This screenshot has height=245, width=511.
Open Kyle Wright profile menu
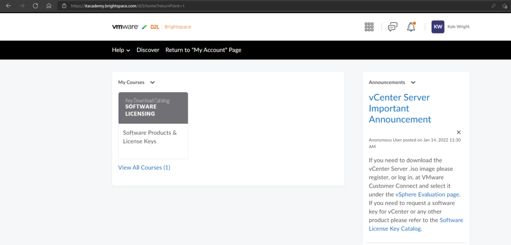[x=459, y=27]
